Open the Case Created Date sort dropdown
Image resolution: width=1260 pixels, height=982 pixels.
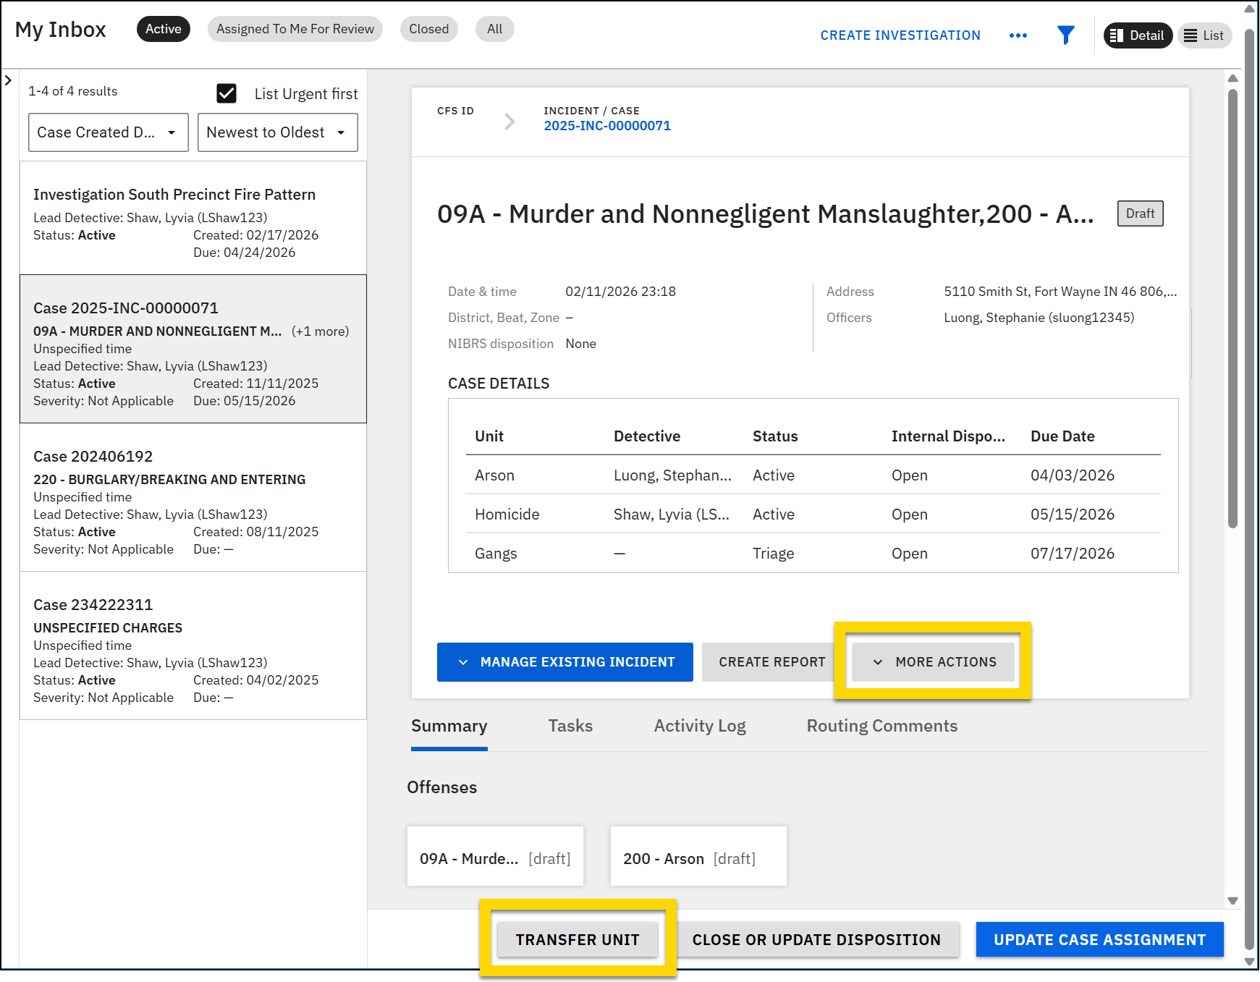point(107,132)
